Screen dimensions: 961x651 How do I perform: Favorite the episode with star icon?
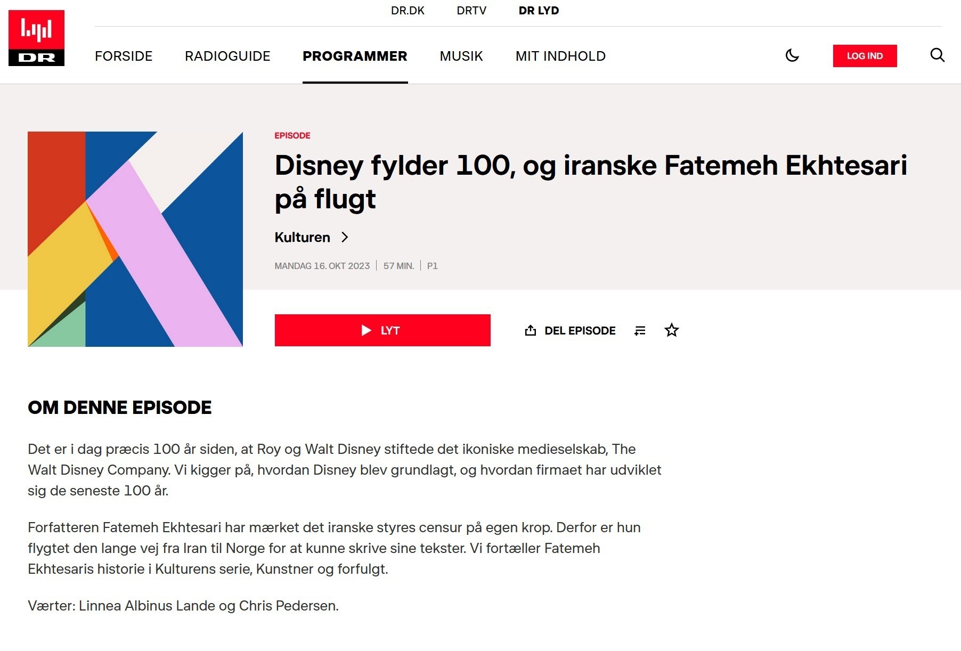(672, 330)
